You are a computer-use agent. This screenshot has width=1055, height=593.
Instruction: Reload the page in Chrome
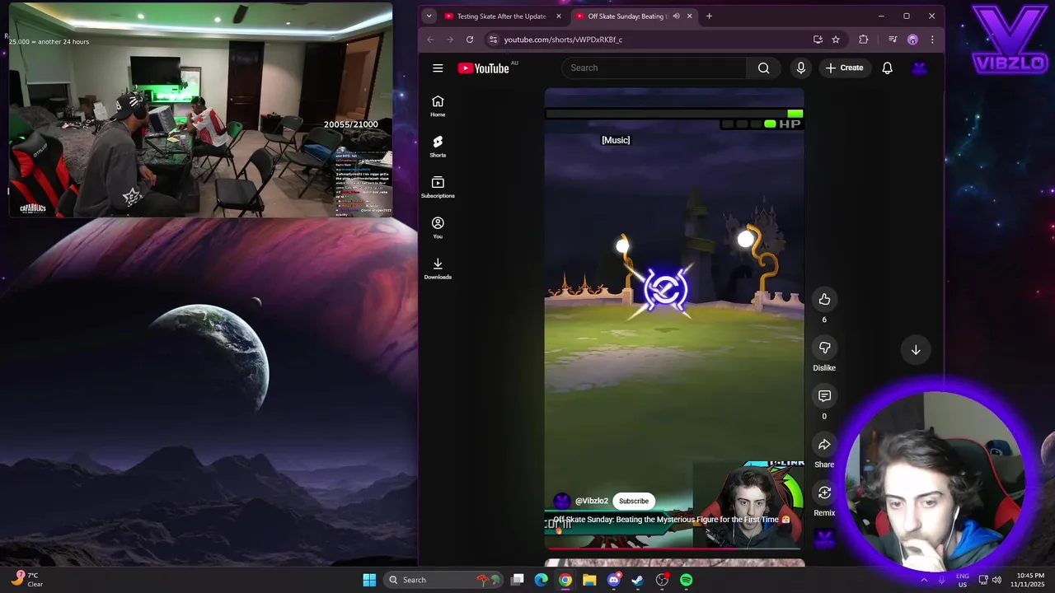coord(470,40)
